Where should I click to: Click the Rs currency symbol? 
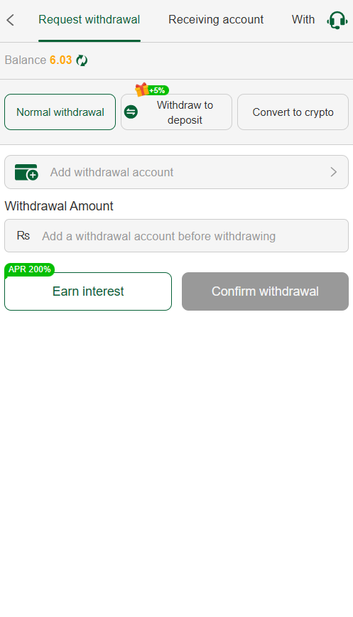point(23,236)
